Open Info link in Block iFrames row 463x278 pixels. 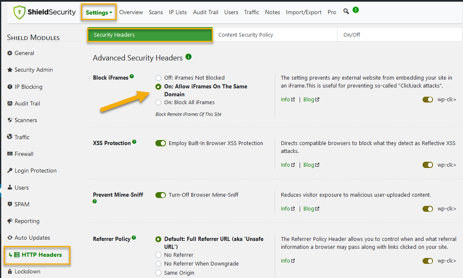tap(288, 100)
